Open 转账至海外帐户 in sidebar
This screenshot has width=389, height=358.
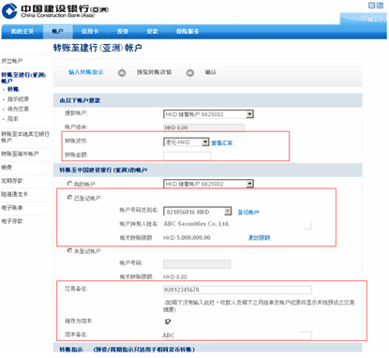point(20,154)
